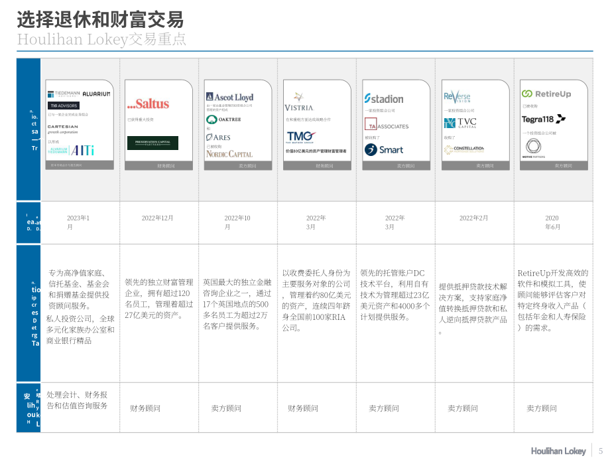The height and width of the screenshot is (458, 610).
Task: Select the Constellation logo
Action: point(464,149)
